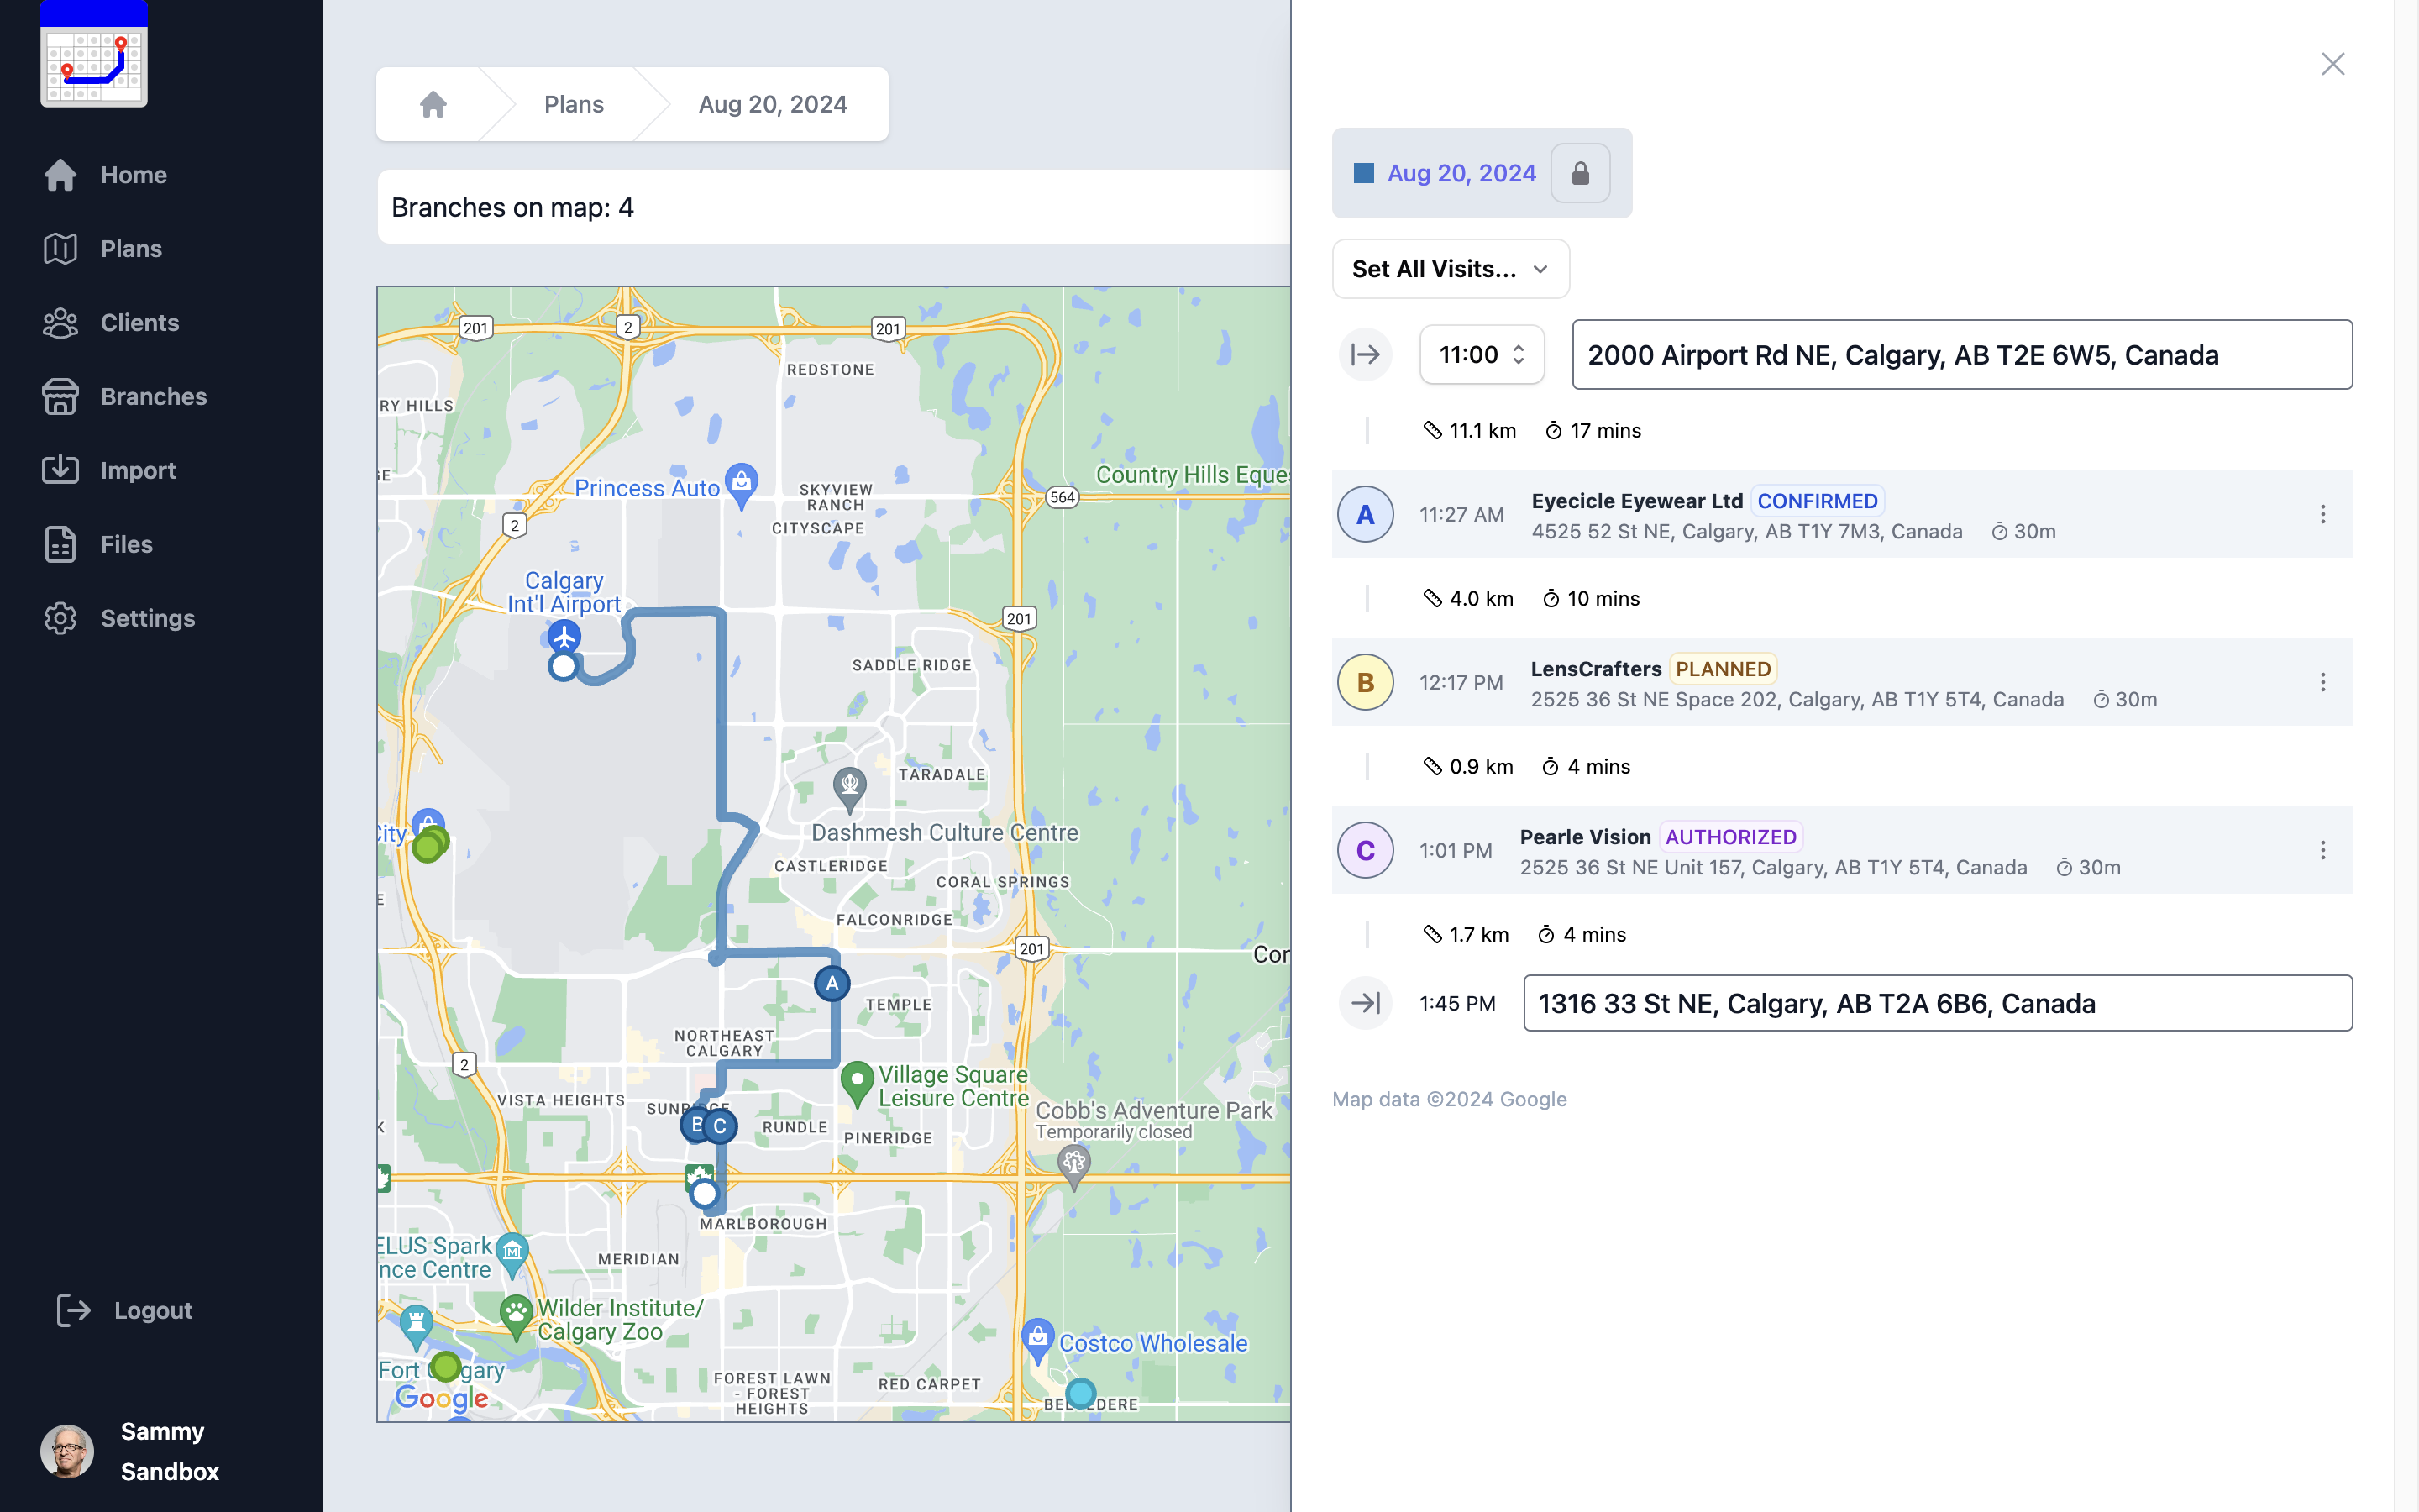2419x1512 pixels.
Task: Open options menu for LensCrafters
Action: [2323, 682]
